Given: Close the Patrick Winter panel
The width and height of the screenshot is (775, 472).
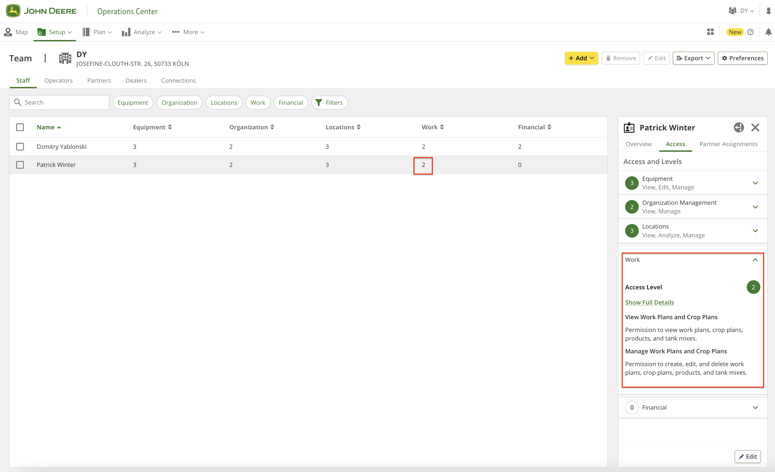Looking at the screenshot, I should click(x=755, y=127).
